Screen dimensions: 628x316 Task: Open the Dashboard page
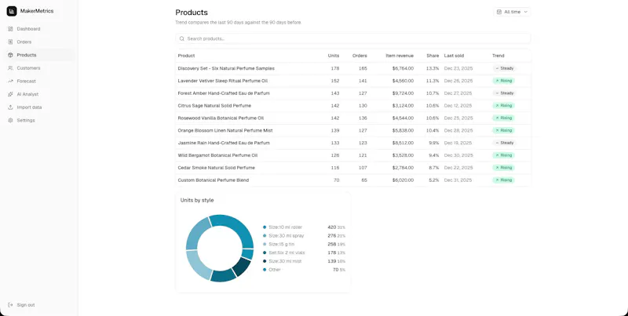point(39,29)
